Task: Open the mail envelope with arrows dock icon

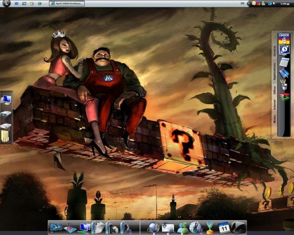Action: pyautogui.click(x=168, y=228)
